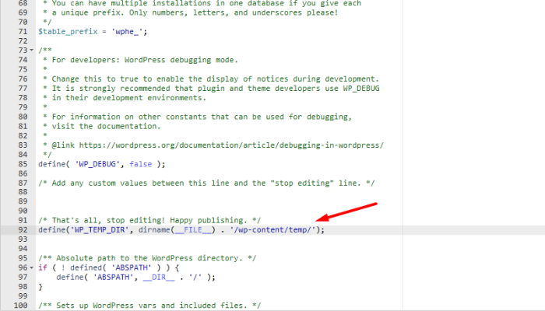
Task: Collapse the ABSPATH if block at line 96
Action: point(30,266)
